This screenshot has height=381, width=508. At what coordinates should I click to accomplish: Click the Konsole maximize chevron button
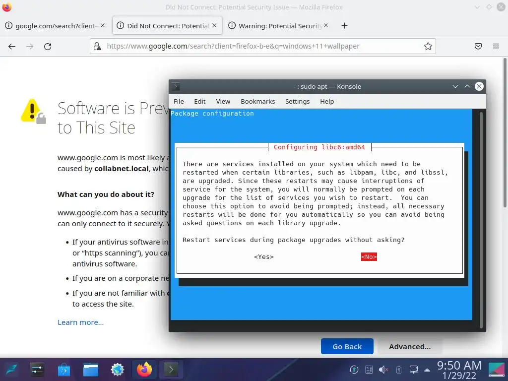point(467,86)
